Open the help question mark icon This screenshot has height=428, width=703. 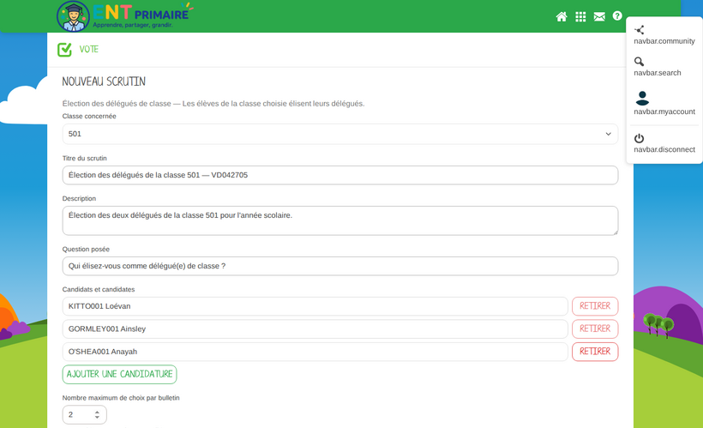tap(617, 15)
